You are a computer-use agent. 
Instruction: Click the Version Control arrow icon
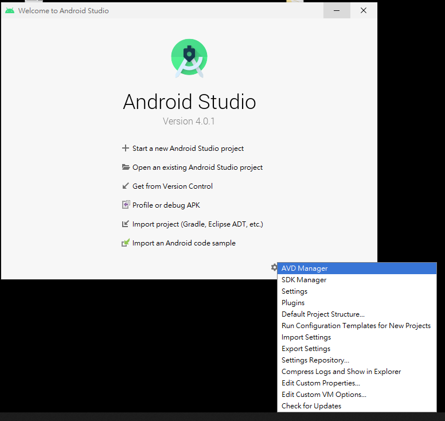126,186
